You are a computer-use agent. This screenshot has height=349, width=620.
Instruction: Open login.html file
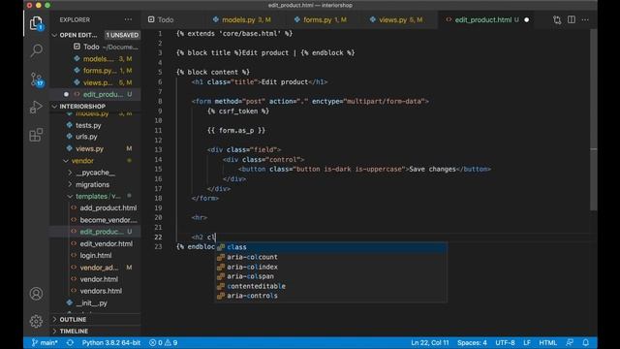95,256
